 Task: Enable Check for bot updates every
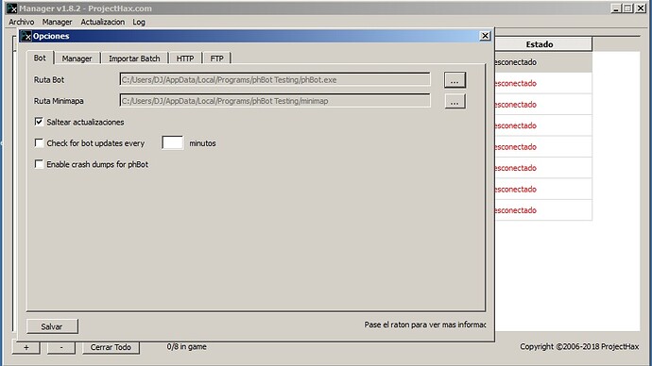click(39, 142)
